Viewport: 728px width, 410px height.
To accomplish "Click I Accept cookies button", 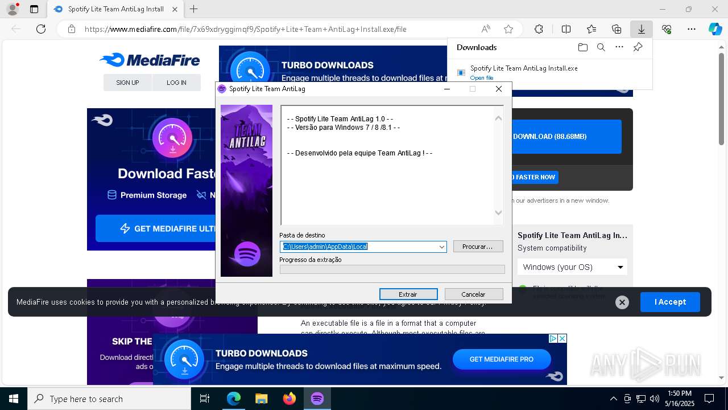I will [670, 302].
